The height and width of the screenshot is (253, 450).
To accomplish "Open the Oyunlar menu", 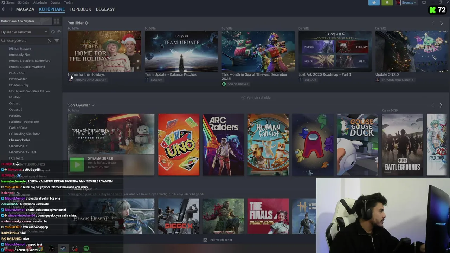I will 56,2.
